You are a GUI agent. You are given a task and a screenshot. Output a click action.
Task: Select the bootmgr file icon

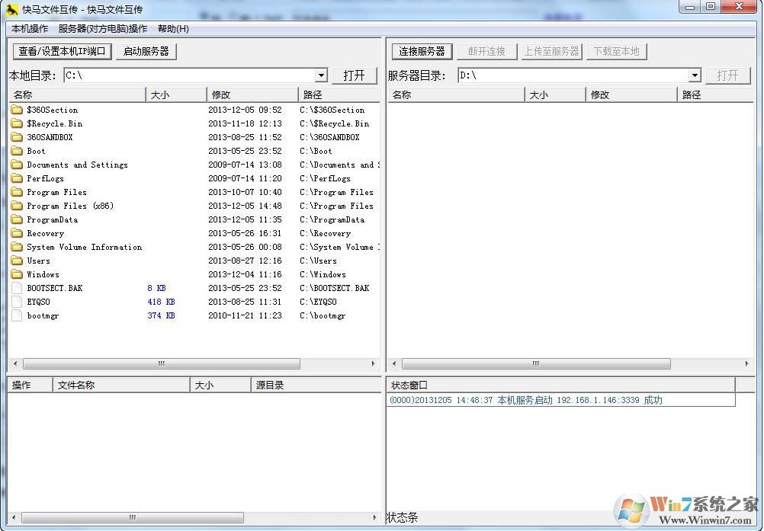coord(17,315)
